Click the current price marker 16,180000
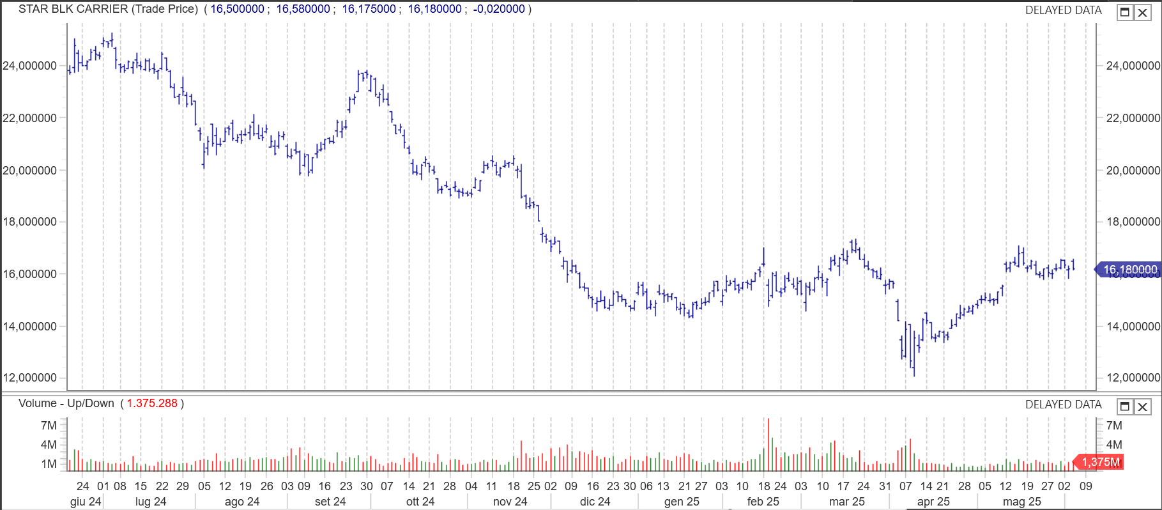Screen dimensions: 1162x510 pyautogui.click(x=1128, y=270)
